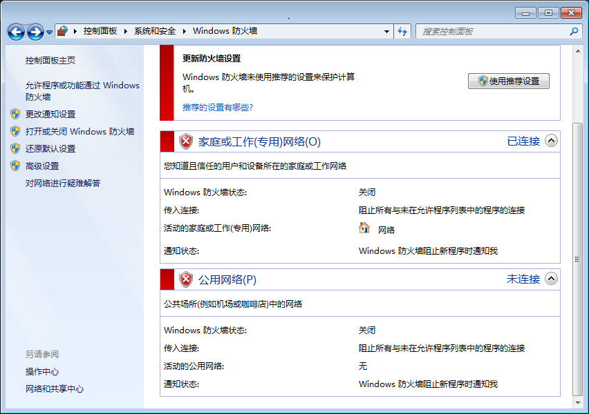Expand the arrow after 控制面板 breadcrumb
The width and height of the screenshot is (589, 414).
(x=125, y=32)
